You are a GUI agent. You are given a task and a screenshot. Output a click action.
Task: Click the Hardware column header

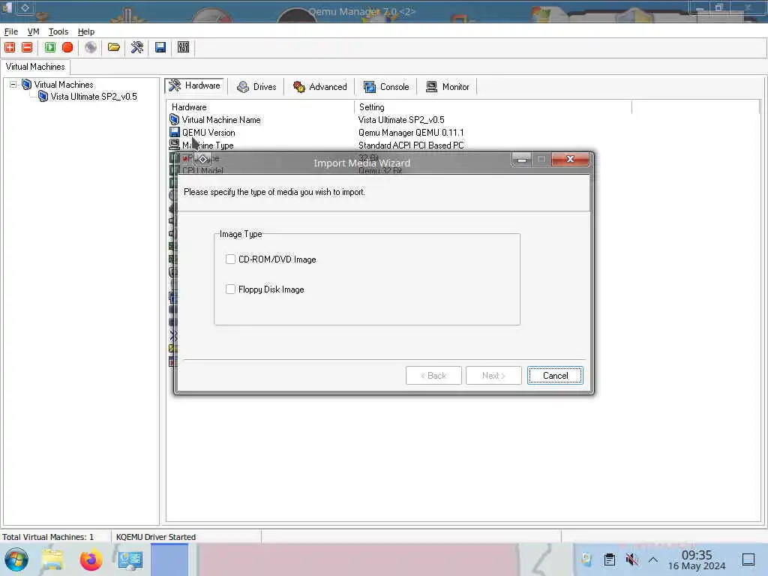260,107
